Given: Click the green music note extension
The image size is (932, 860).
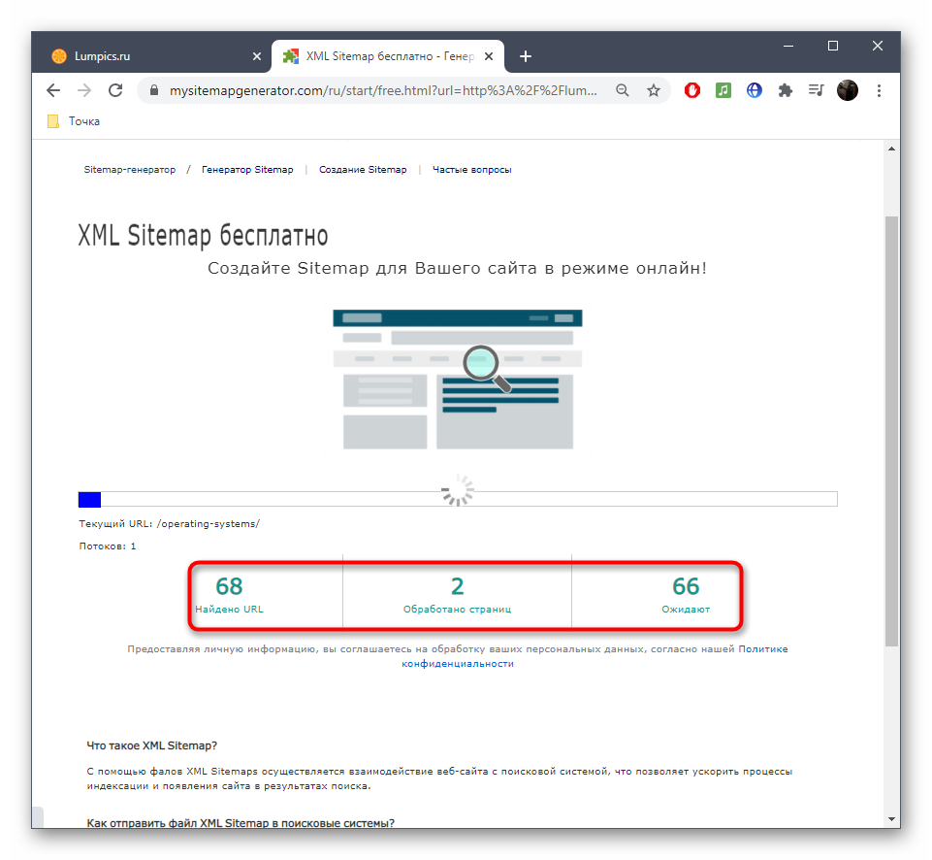Looking at the screenshot, I should (x=723, y=90).
